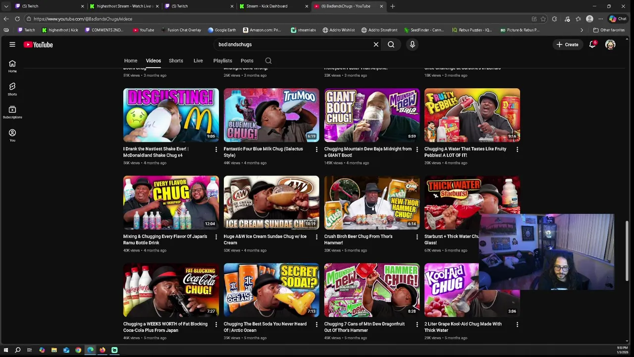634x357 pixels.
Task: Open the YouTube hamburger guide menu
Action: 12,45
